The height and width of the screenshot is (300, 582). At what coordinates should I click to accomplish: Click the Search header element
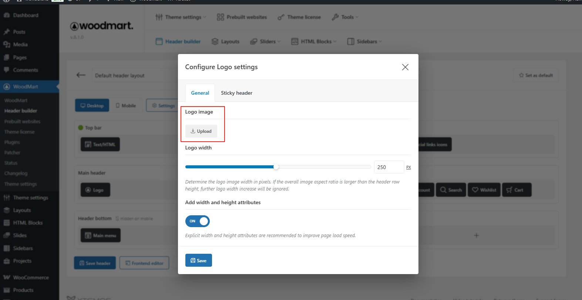451,190
